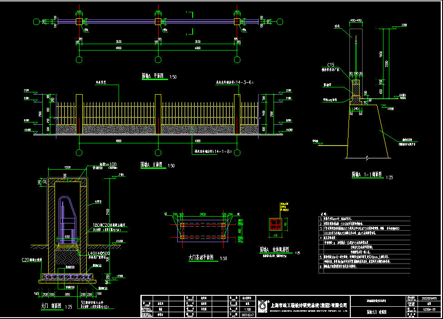This screenshot has width=443, height=319.
Task: Select the 1200 width dimension above gate section
Action: point(67,167)
